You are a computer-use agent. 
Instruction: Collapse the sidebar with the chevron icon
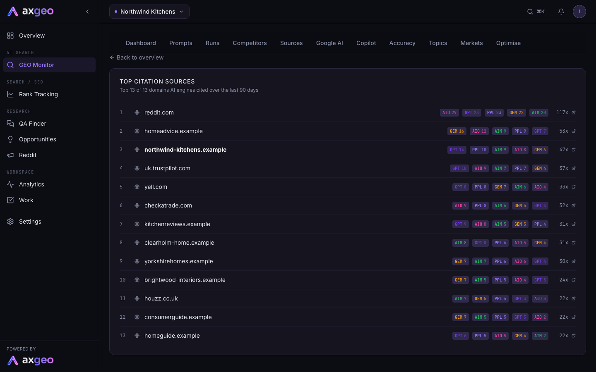pyautogui.click(x=87, y=12)
